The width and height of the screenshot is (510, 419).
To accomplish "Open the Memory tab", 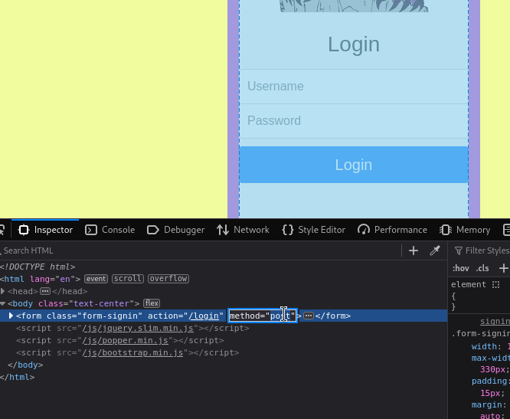I will 465,230.
